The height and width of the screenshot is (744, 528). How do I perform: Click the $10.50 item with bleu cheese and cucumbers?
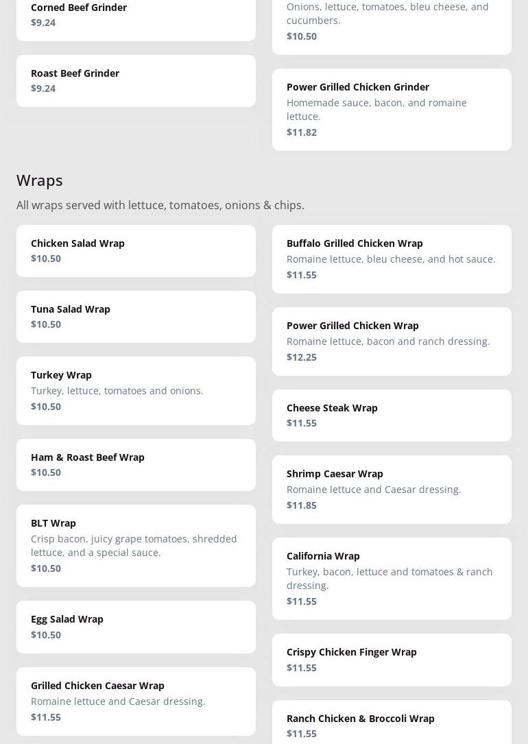point(392,22)
